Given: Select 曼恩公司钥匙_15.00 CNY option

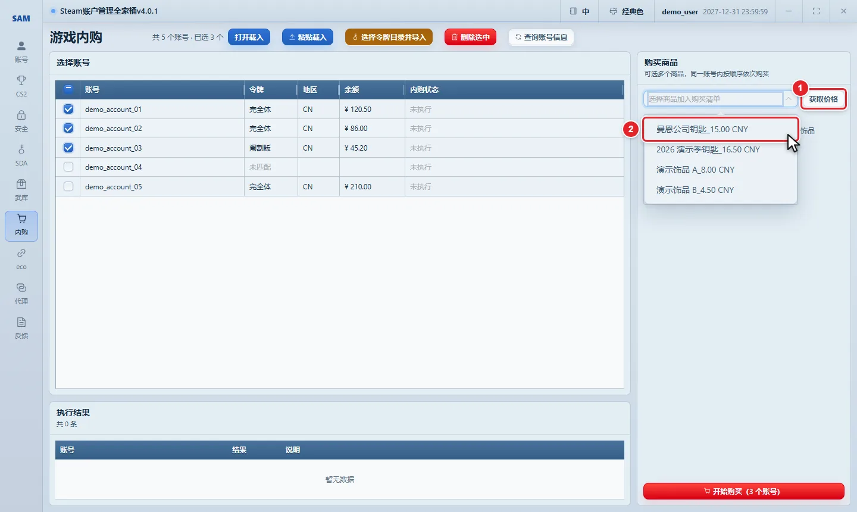Looking at the screenshot, I should pyautogui.click(x=720, y=129).
